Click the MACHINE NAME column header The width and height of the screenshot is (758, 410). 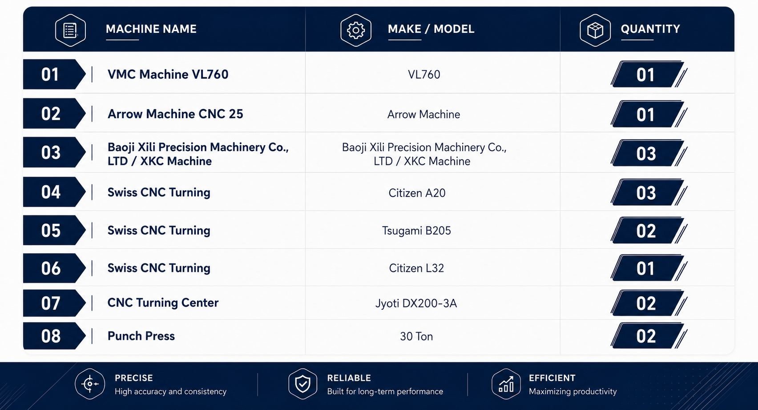pos(151,29)
